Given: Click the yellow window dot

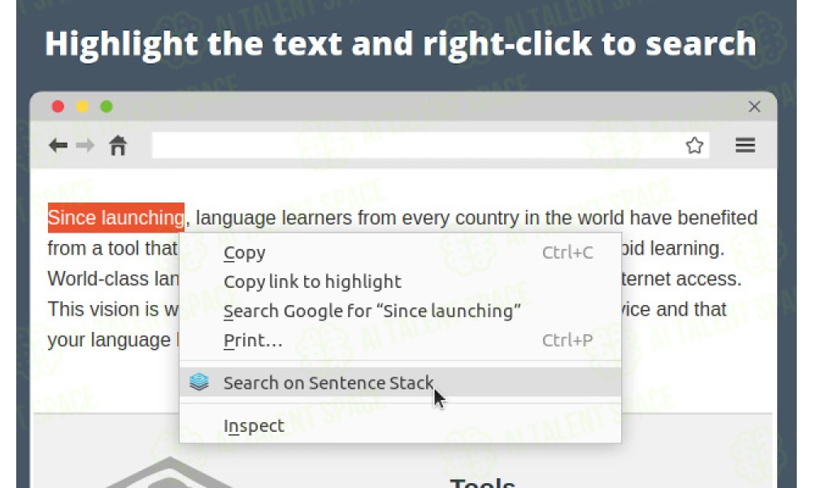Looking at the screenshot, I should pos(82,107).
